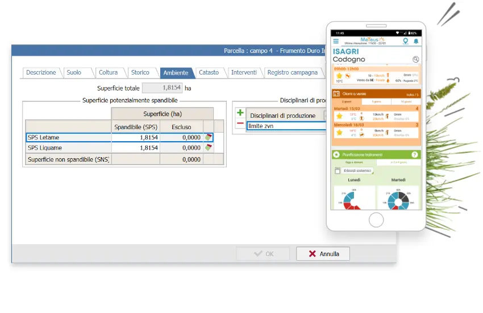Select the 5-day forecast tab
483x313 pixels.
[x=376, y=101]
